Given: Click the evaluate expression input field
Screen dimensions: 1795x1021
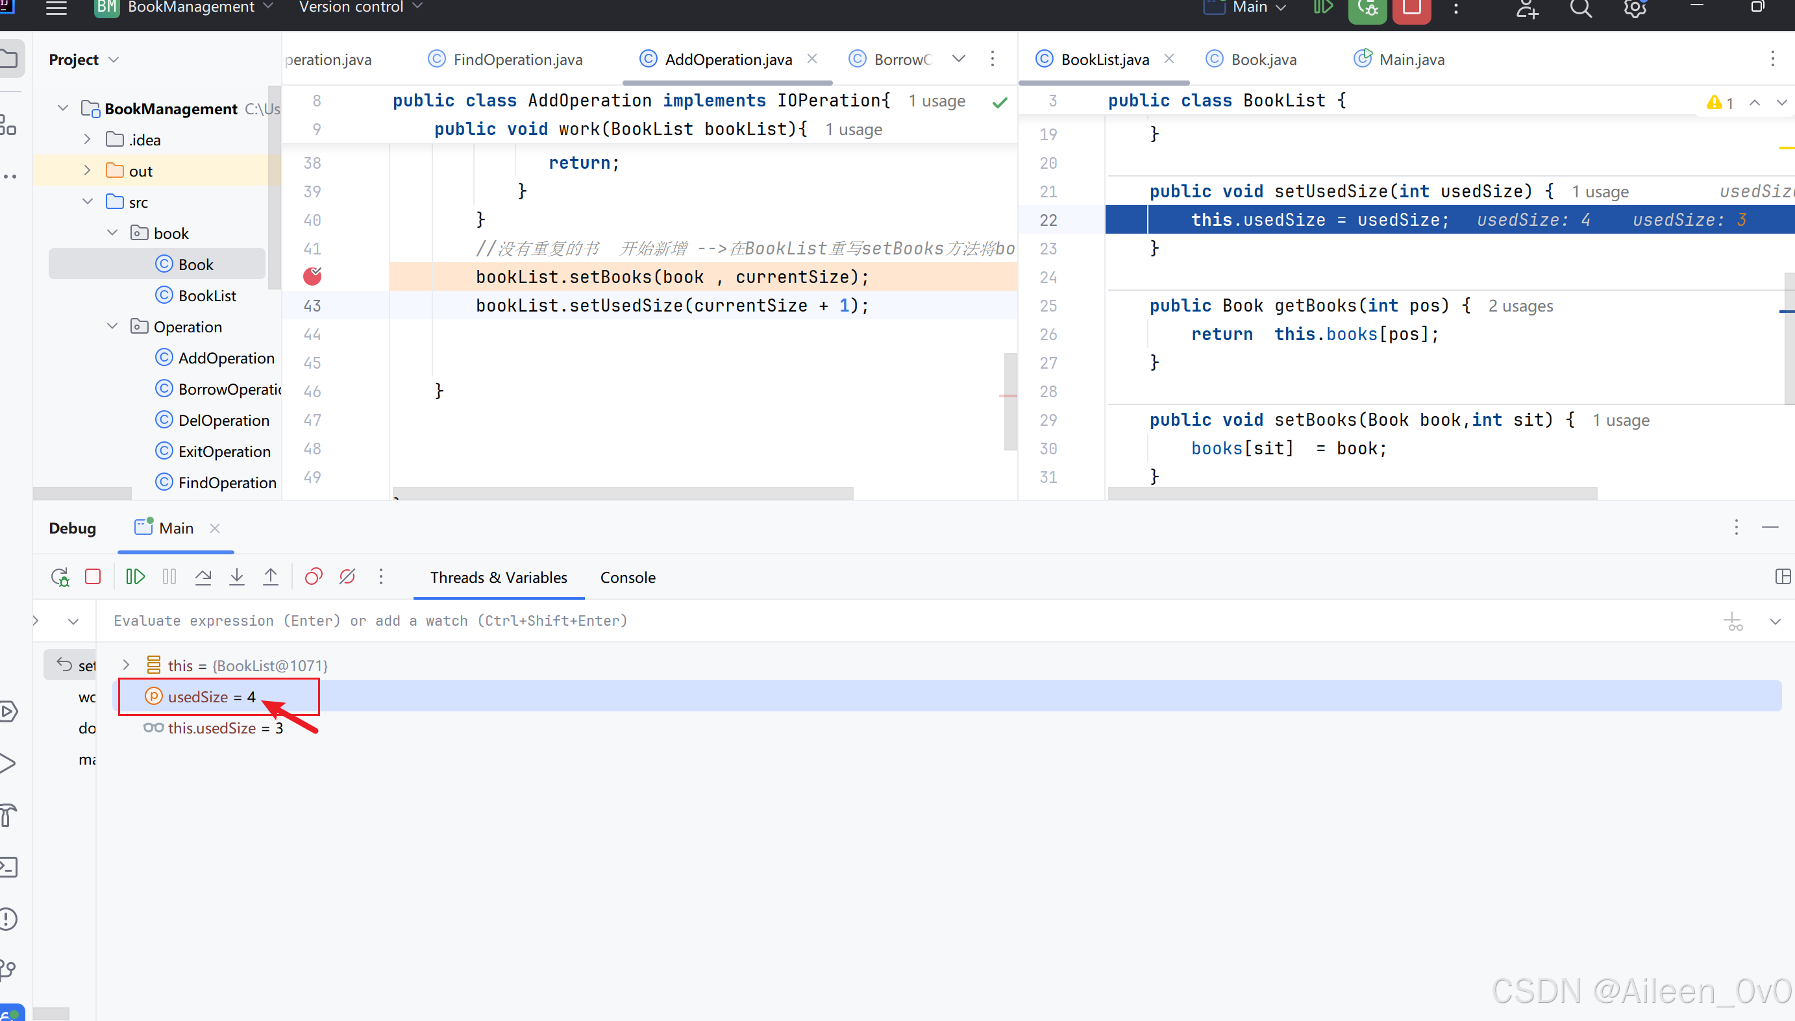Looking at the screenshot, I should point(904,621).
